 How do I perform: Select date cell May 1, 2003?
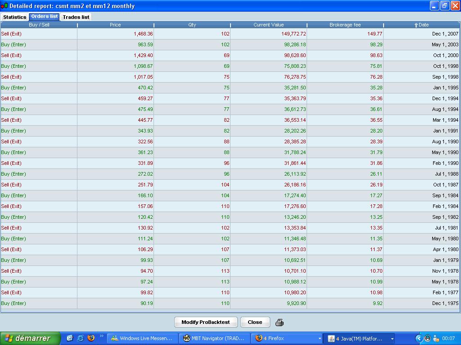point(421,44)
